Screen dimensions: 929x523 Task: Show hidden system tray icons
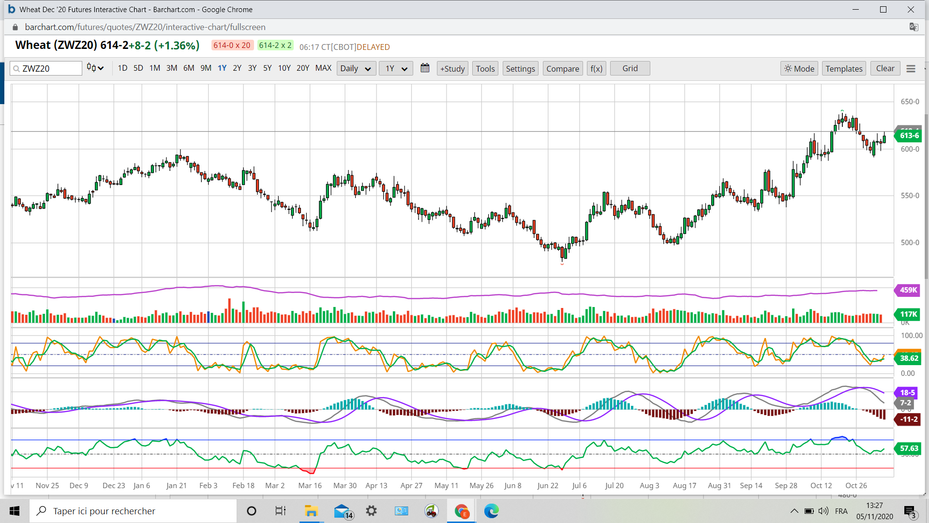click(794, 511)
